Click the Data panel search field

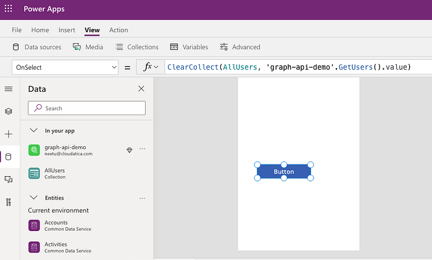pyautogui.click(x=86, y=108)
